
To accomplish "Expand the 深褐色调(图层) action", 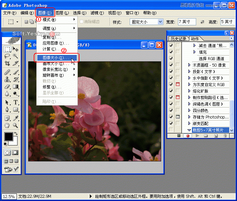I will click(189, 104).
